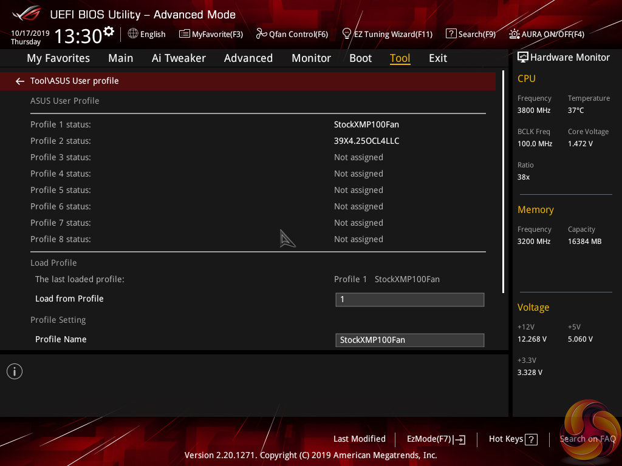Open the Monitor tab
Viewport: 622px width, 466px height.
point(311,58)
